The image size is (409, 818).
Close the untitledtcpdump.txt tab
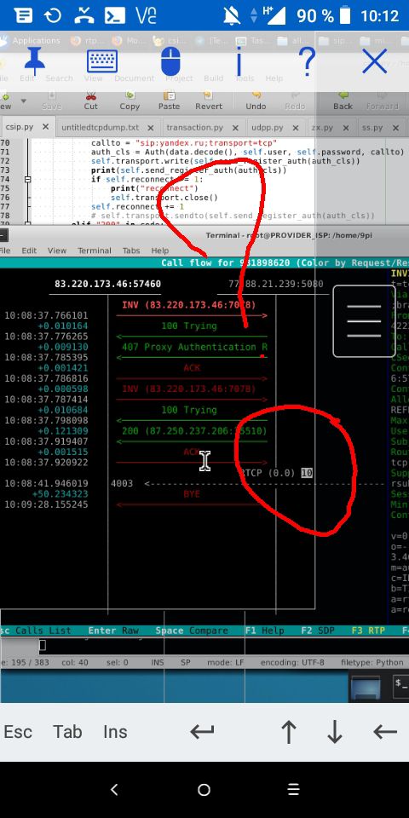point(150,127)
